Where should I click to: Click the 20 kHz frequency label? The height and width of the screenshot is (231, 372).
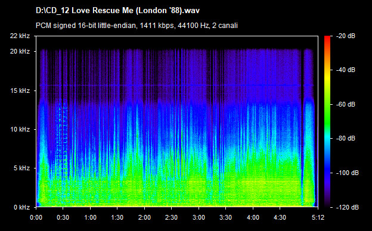(x=20, y=51)
